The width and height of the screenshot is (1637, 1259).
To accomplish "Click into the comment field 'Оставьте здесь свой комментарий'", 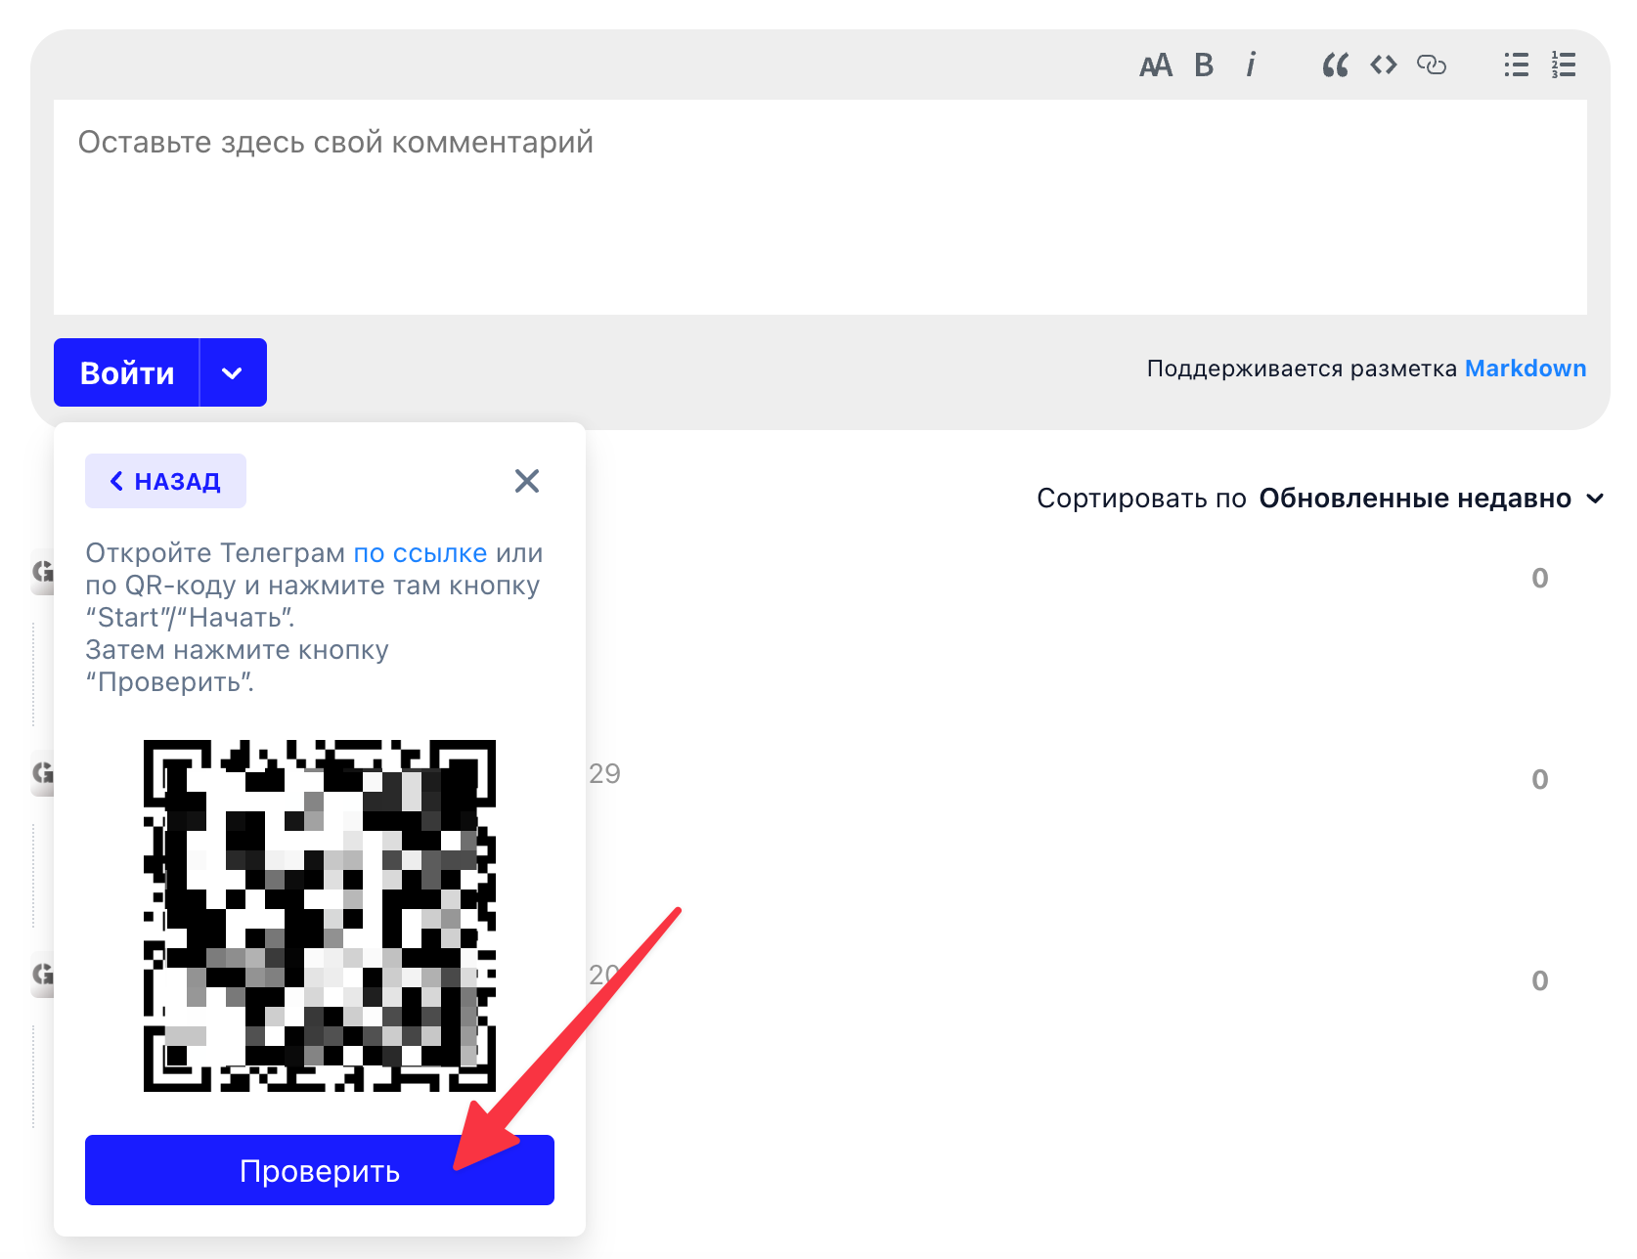I will pos(819,206).
